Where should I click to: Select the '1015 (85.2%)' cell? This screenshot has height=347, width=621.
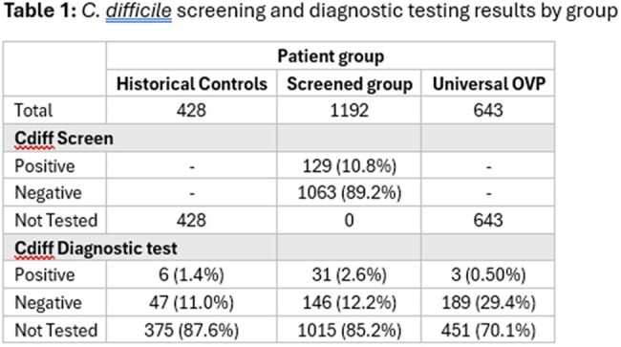click(350, 330)
